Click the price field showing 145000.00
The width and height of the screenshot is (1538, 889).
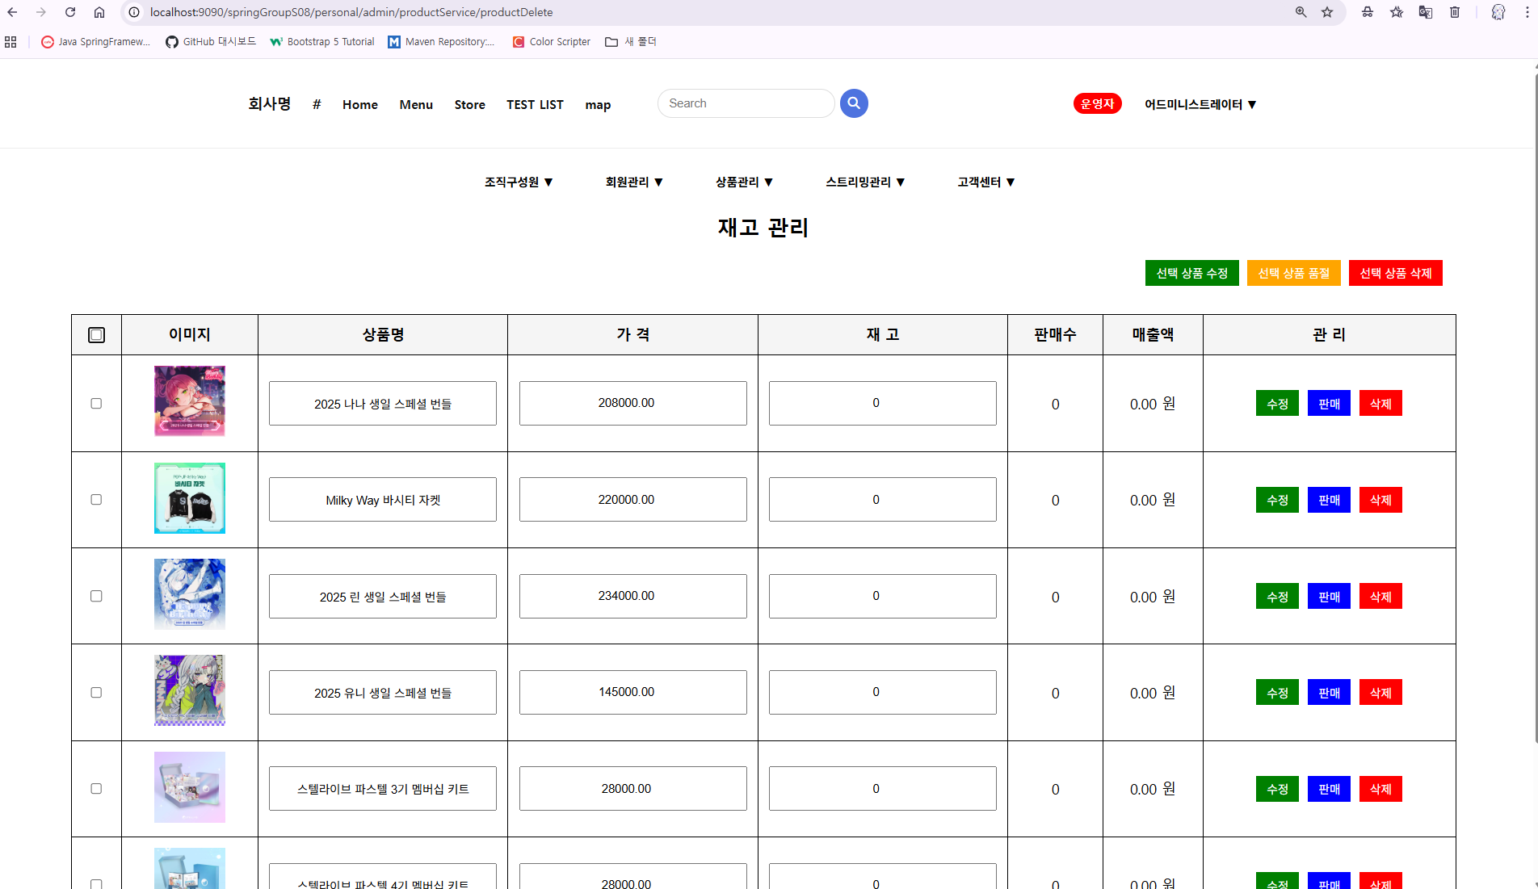(632, 692)
